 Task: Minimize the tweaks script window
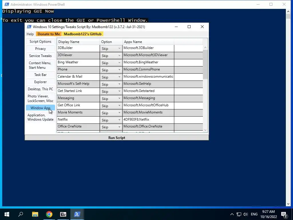[x=176, y=27]
